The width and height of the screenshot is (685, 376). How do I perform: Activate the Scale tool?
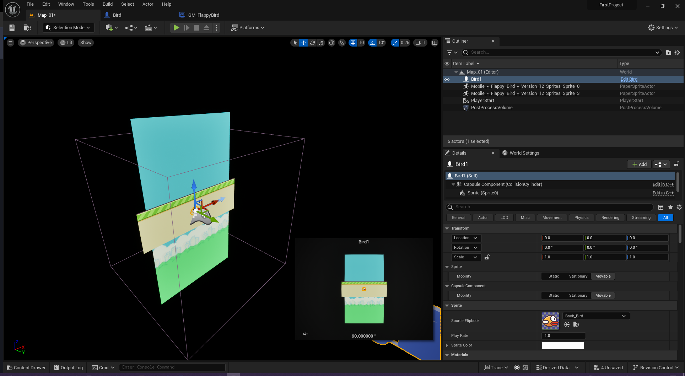pyautogui.click(x=321, y=43)
